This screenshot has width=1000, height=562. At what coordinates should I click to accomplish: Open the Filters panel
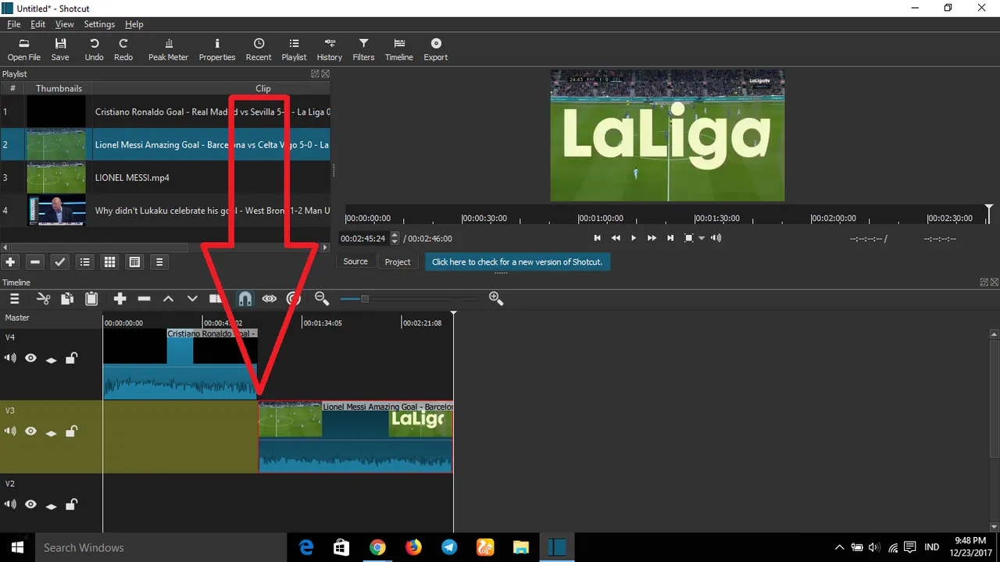(363, 50)
